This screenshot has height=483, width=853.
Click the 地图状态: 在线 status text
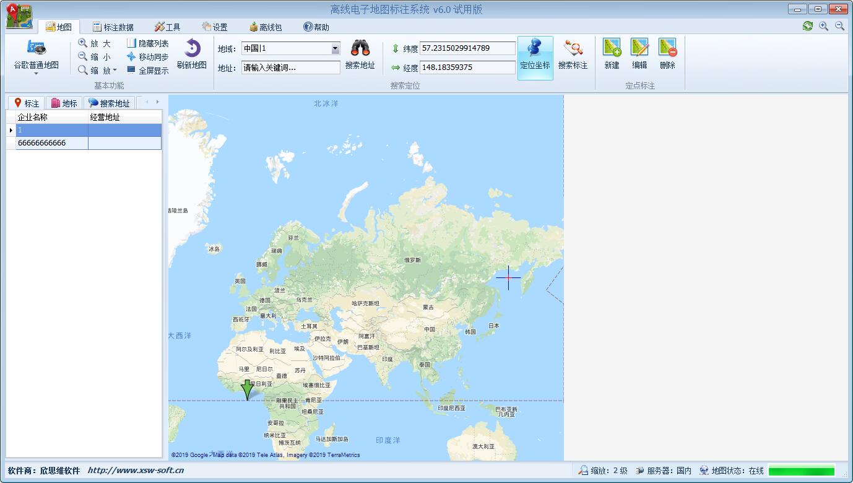(738, 471)
